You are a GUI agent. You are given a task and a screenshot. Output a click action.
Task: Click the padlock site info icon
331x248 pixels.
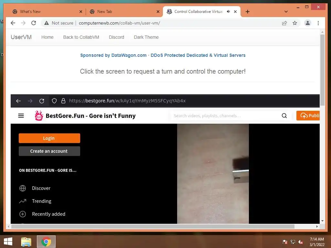tap(63, 101)
